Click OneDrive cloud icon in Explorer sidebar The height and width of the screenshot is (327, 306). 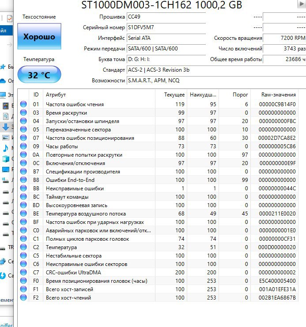point(3,81)
